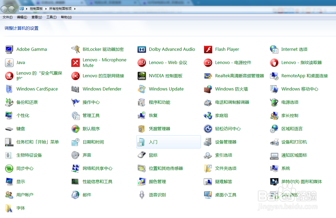Open the 任务栏和「开始」菜单 link
This screenshot has height=218, width=336.
38,142
